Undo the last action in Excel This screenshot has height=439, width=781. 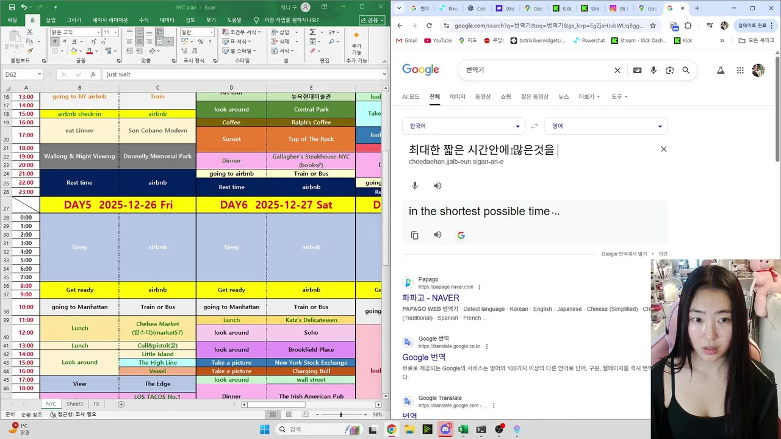[x=24, y=7]
